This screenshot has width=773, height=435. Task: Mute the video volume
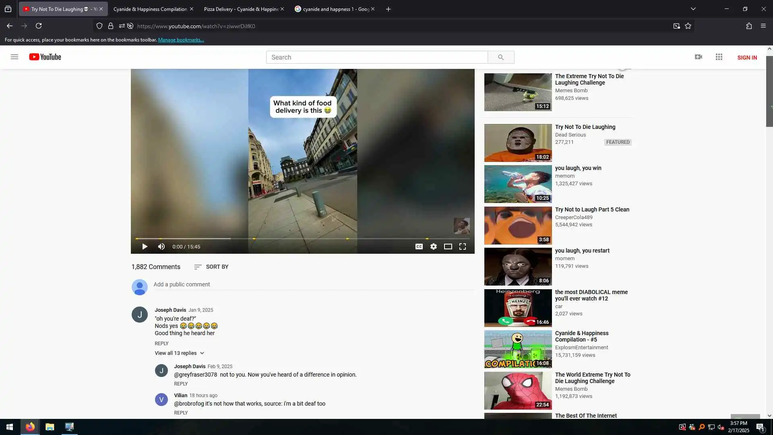tap(161, 246)
